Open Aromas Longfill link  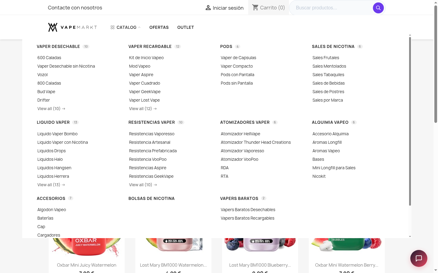(x=327, y=142)
